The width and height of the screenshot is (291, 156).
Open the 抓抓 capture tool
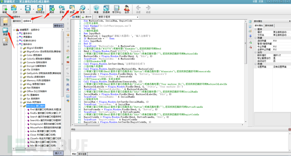pos(72,9)
